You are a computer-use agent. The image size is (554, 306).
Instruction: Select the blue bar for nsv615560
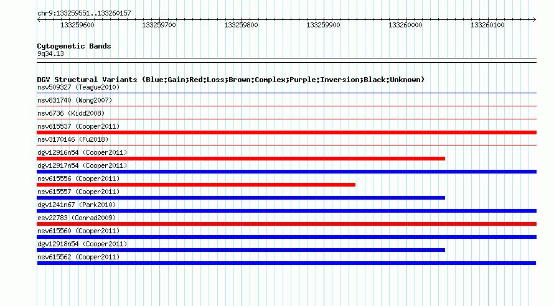click(286, 237)
